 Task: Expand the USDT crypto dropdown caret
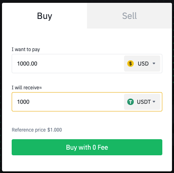click(154, 102)
